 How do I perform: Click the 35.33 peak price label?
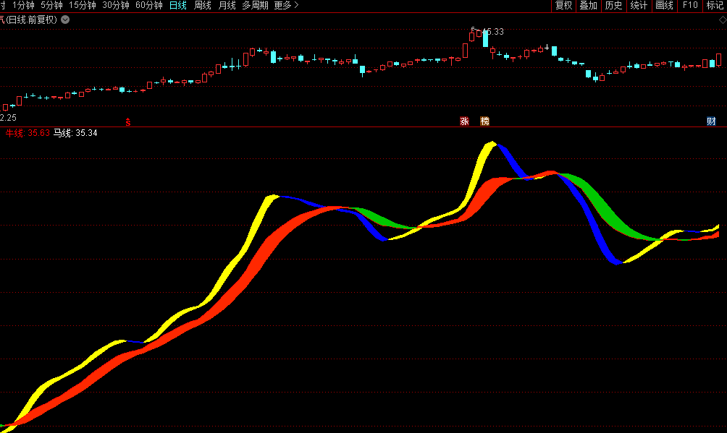point(492,32)
